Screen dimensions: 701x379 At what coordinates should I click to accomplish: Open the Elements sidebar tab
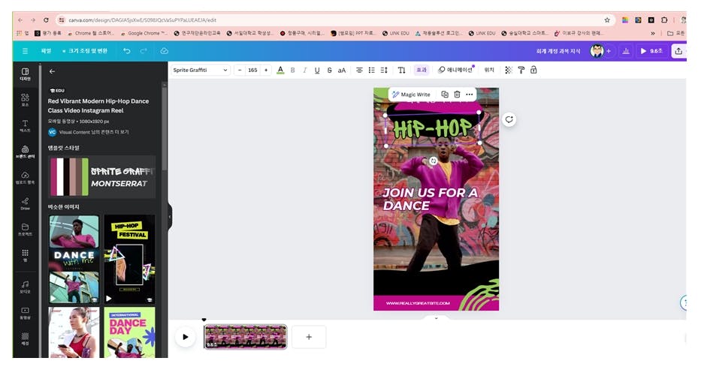click(x=25, y=100)
